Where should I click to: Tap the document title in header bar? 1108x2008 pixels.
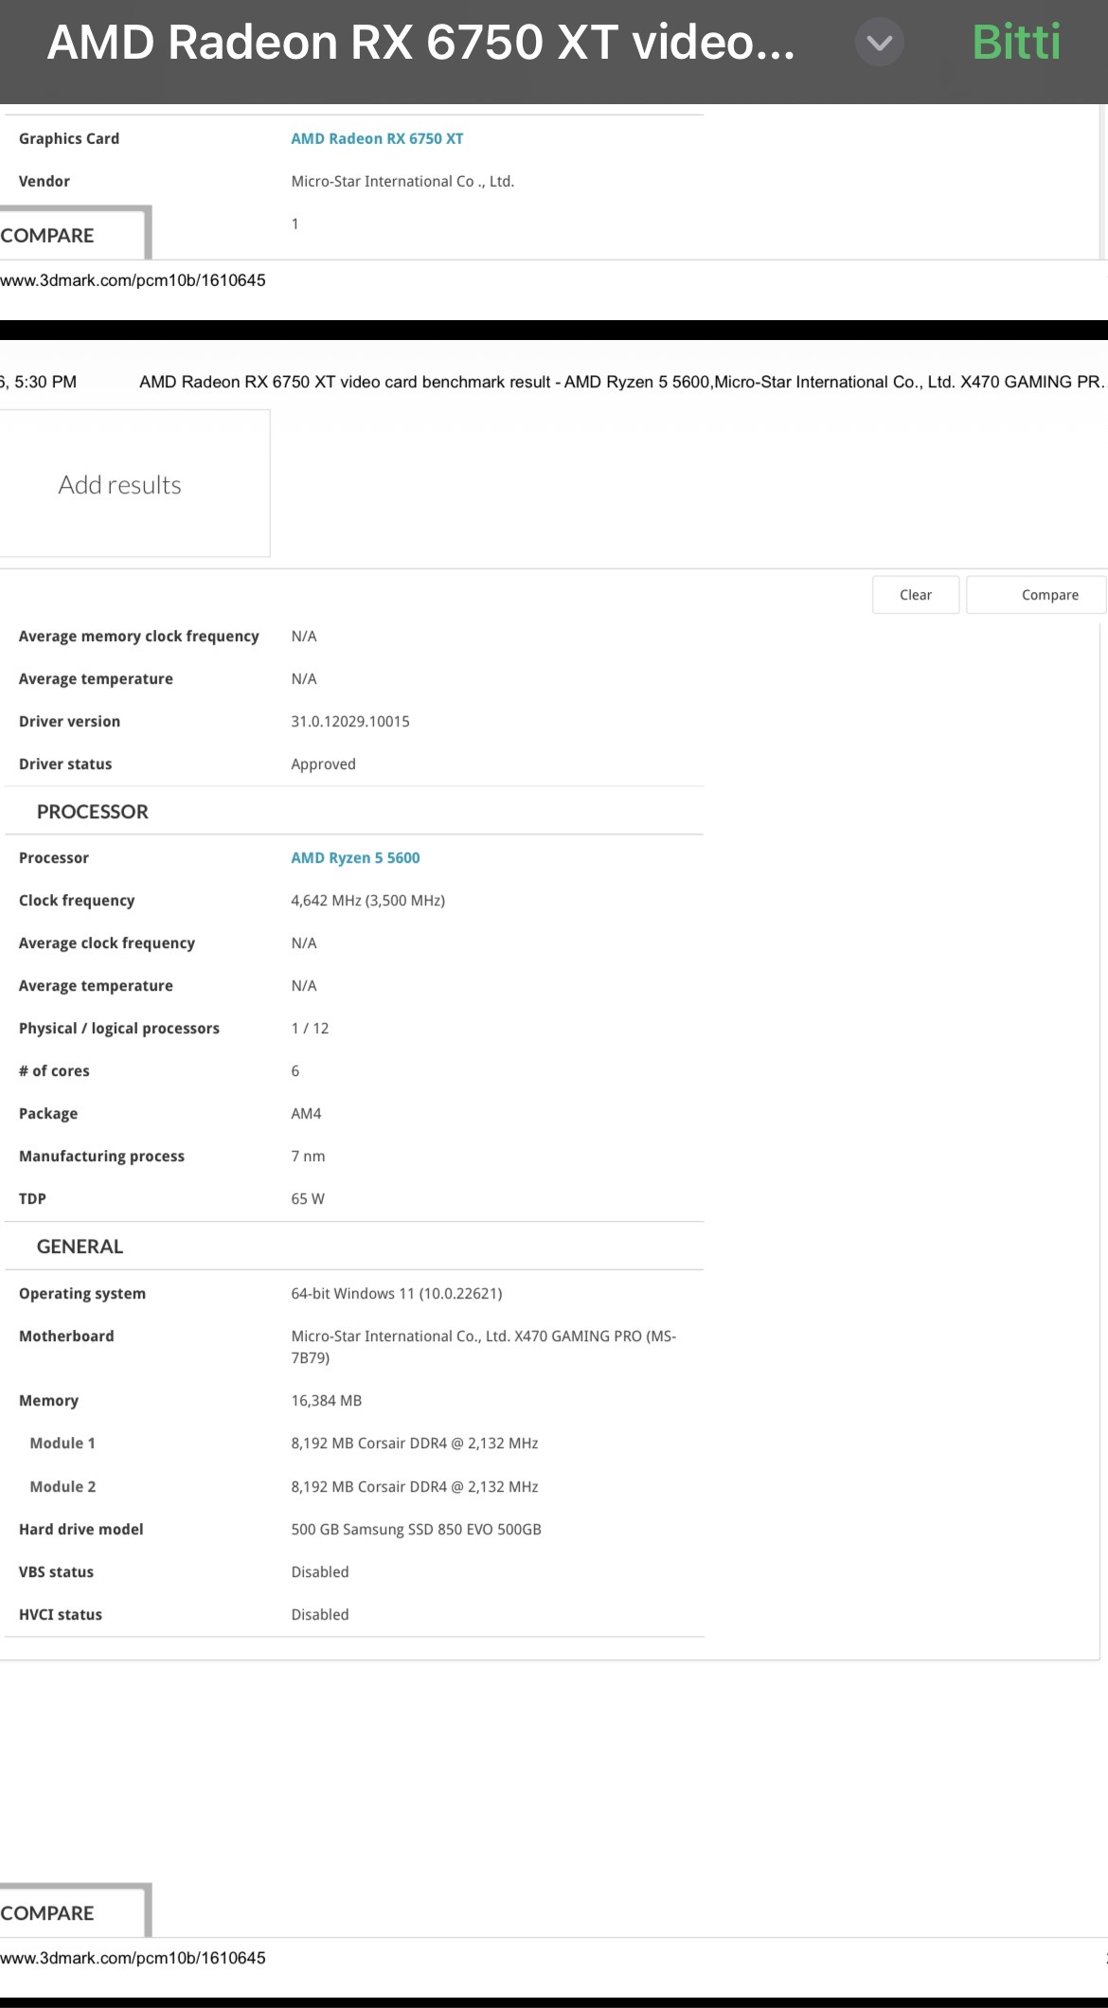point(420,43)
